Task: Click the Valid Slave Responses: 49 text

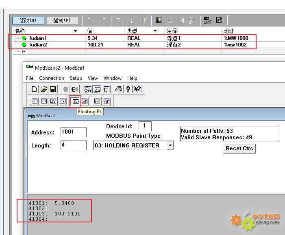Action: pyautogui.click(x=216, y=137)
